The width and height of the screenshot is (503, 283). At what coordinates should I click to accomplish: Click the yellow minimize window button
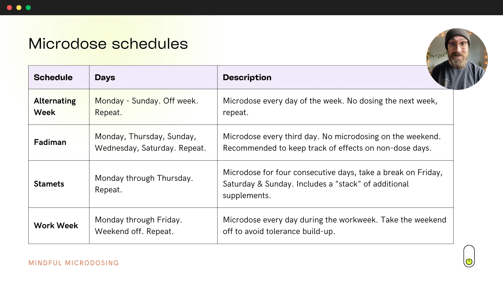click(x=19, y=8)
